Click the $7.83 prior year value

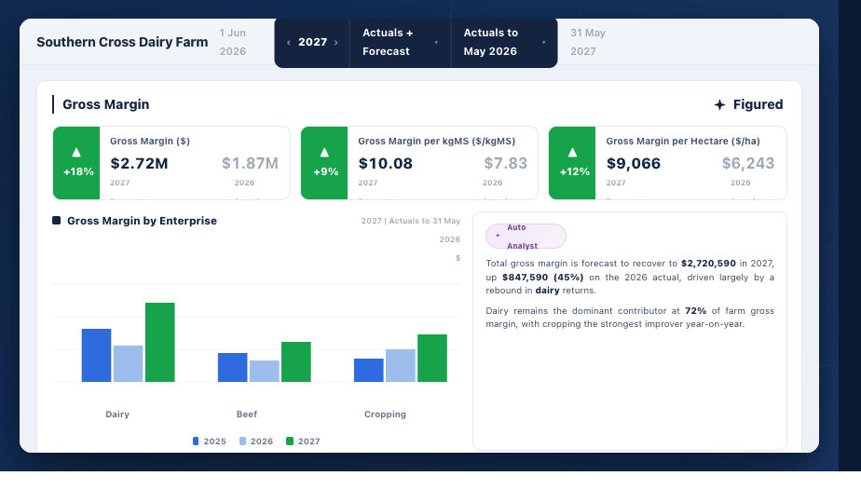tap(505, 163)
